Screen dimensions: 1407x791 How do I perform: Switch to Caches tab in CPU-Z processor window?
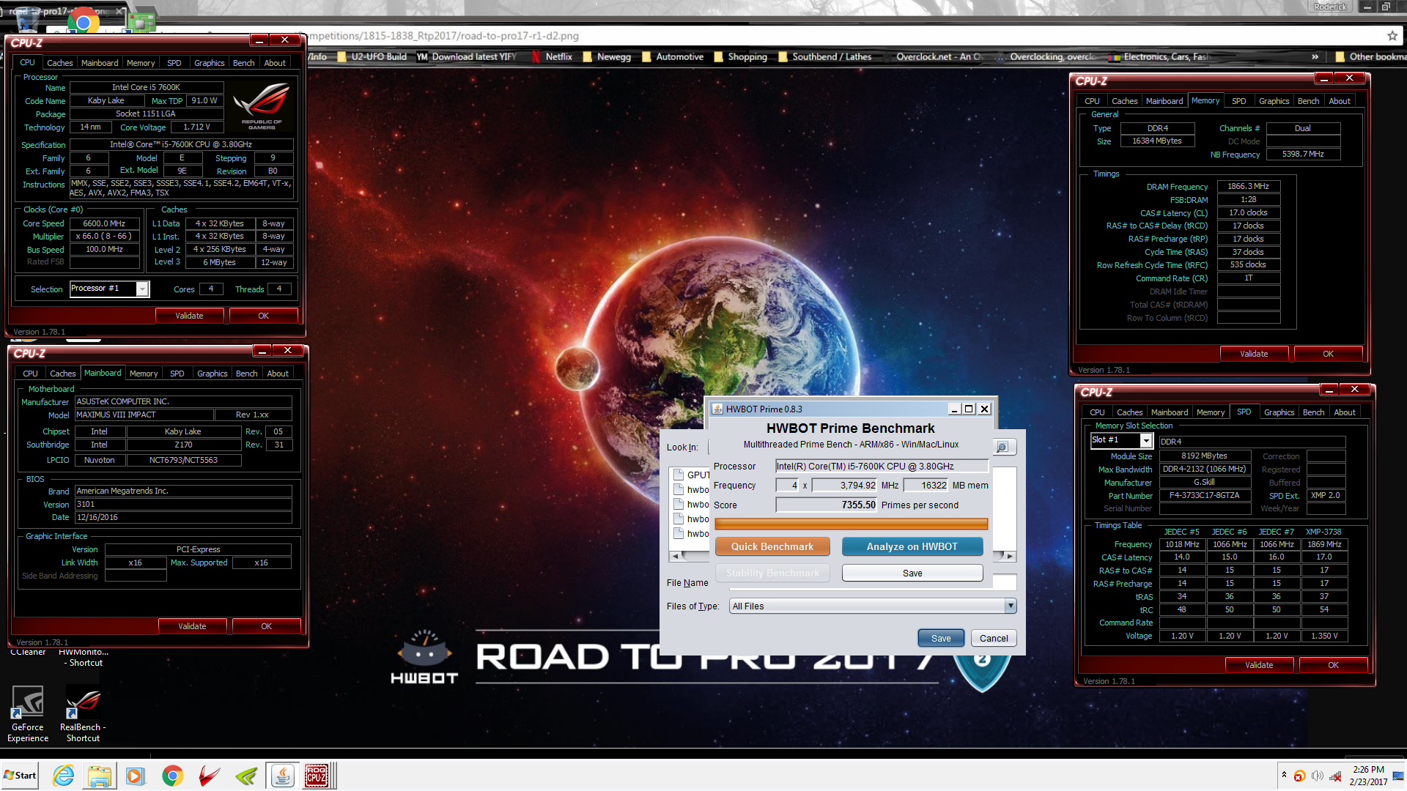59,63
